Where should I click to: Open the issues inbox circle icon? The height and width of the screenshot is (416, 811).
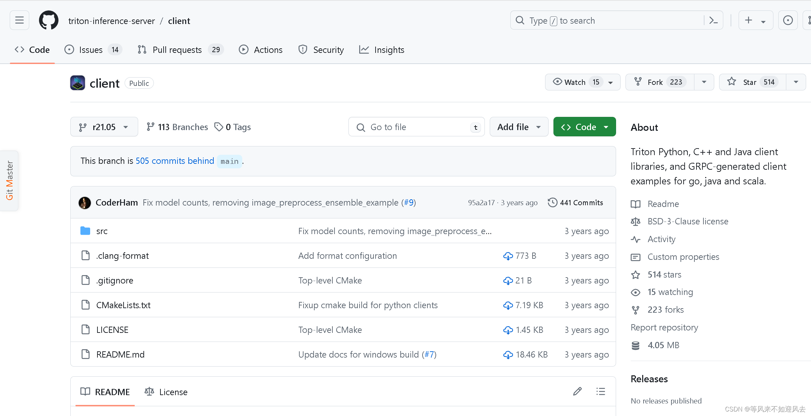tap(788, 21)
